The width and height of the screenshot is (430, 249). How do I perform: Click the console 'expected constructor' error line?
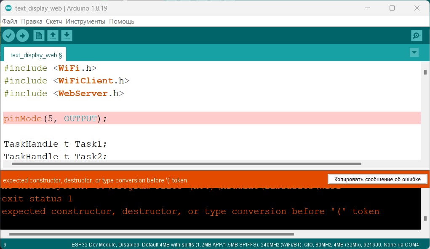[x=191, y=212]
